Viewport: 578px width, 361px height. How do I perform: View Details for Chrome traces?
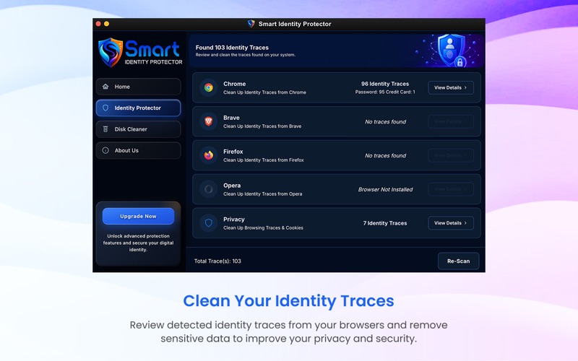(x=451, y=87)
